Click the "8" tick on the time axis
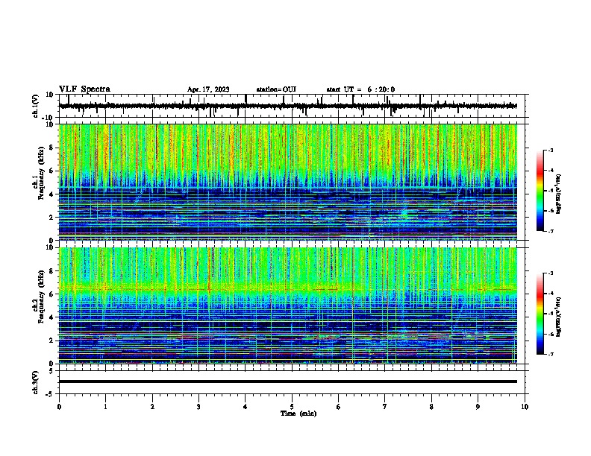591x456 pixels. 431,407
